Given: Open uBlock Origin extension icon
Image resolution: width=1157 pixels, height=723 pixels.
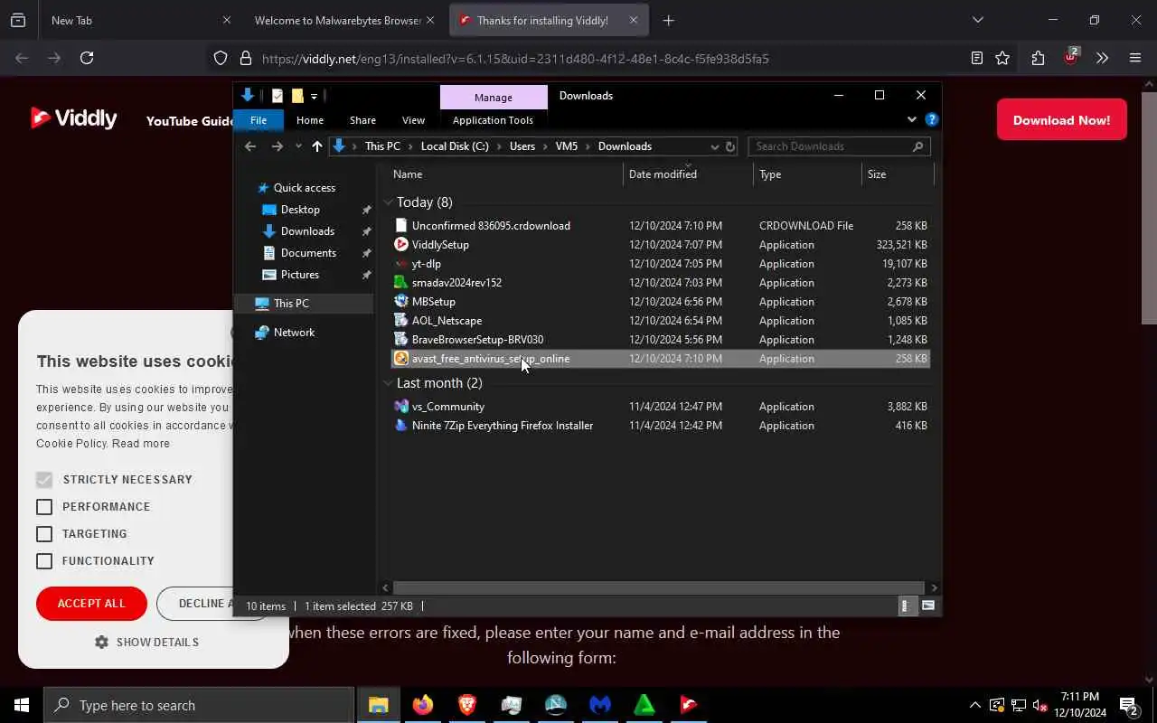Looking at the screenshot, I should (1070, 57).
